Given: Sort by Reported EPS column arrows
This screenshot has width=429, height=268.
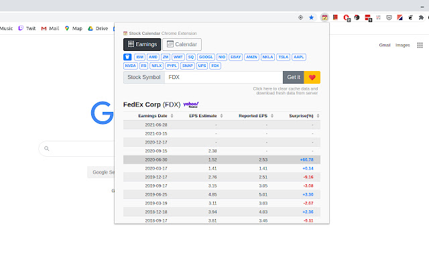Looking at the screenshot, I should [x=272, y=116].
